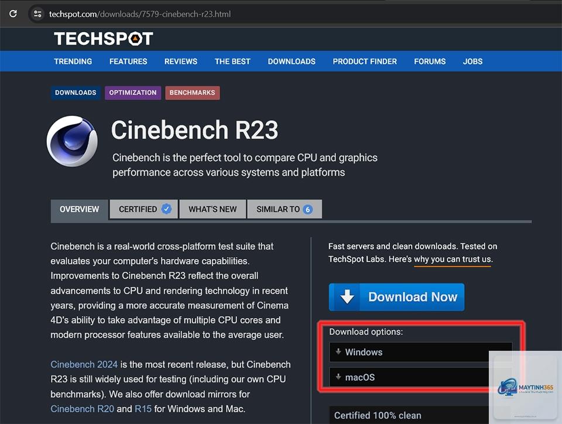Click the arrow icon beside Windows
Screen dimensions: 562x424
coord(338,351)
